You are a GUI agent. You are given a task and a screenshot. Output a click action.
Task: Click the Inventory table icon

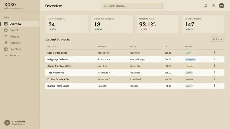(6, 49)
